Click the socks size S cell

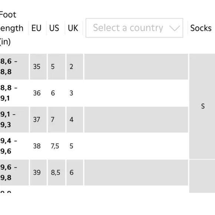tap(202, 106)
